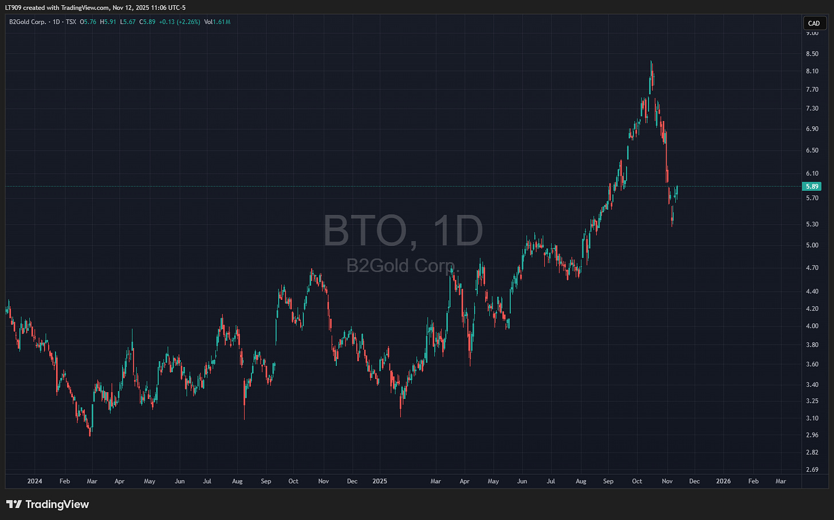Click the TSX exchange label
This screenshot has height=520, width=834.
(70, 22)
